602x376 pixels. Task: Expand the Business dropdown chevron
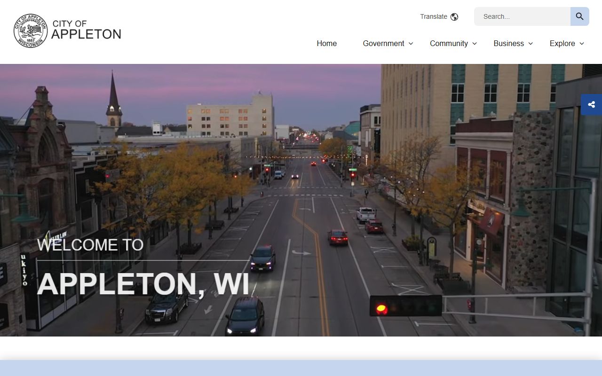pos(531,43)
